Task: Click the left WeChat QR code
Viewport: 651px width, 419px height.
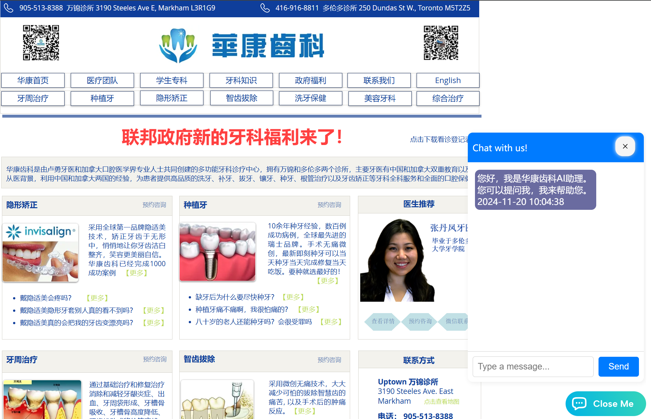Action: [x=41, y=43]
